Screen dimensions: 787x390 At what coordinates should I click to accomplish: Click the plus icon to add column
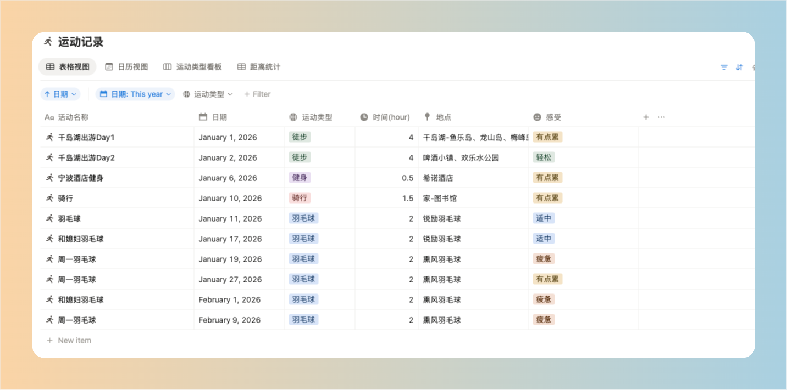646,117
